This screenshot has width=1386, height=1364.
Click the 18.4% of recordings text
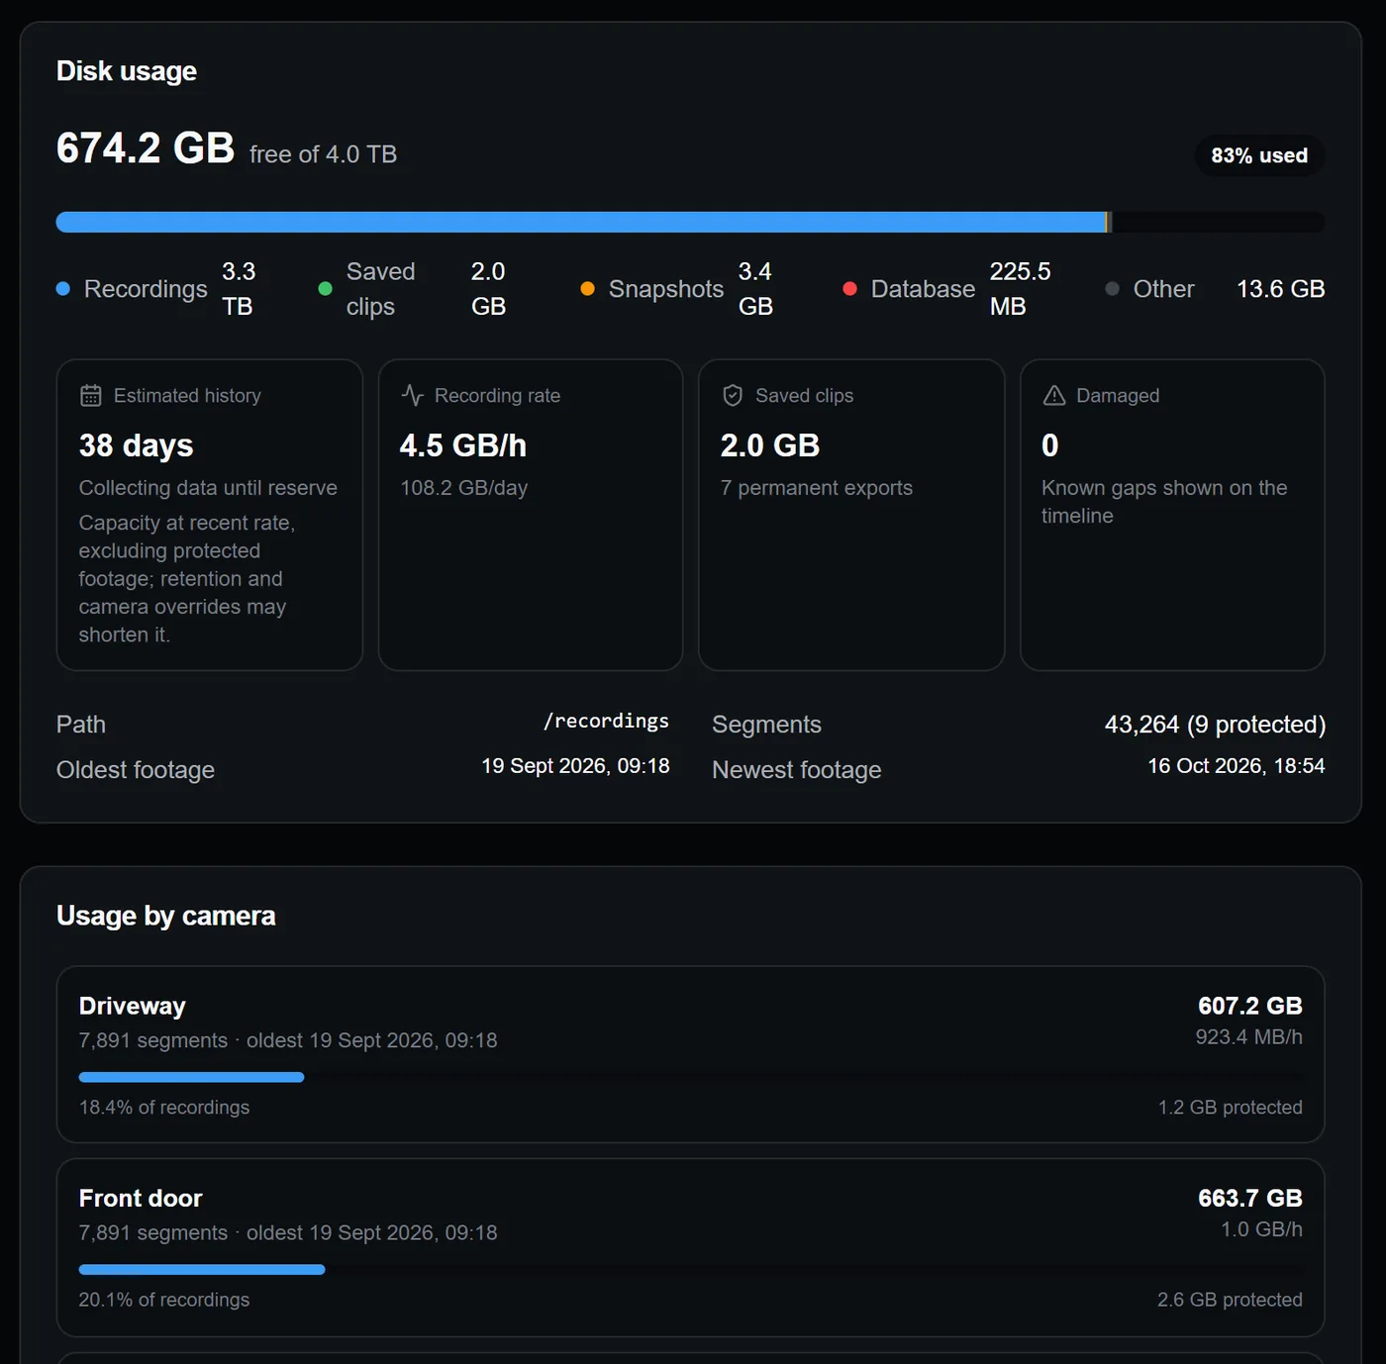(164, 1108)
